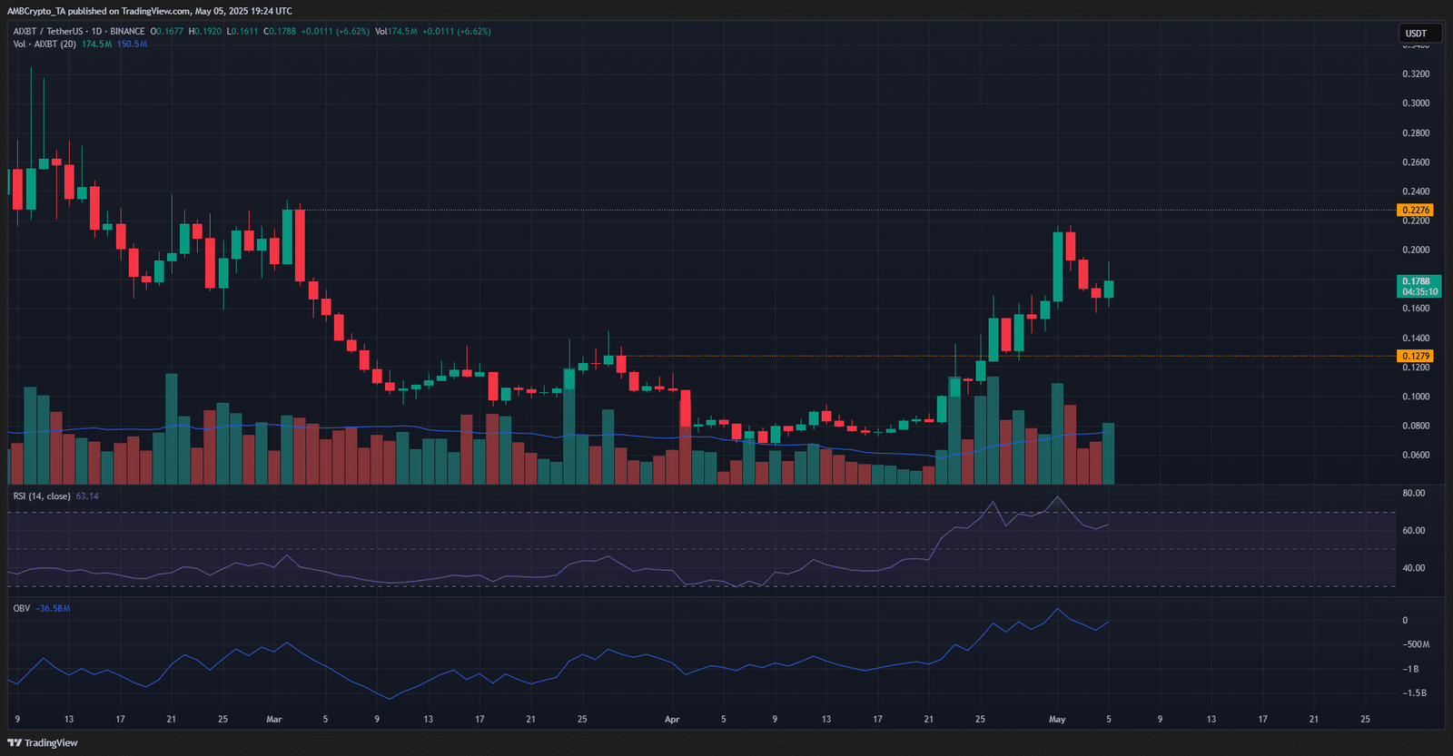Screen dimensions: 1453x756
Task: Click the blue 150.5M volume MA value
Action: 132,44
